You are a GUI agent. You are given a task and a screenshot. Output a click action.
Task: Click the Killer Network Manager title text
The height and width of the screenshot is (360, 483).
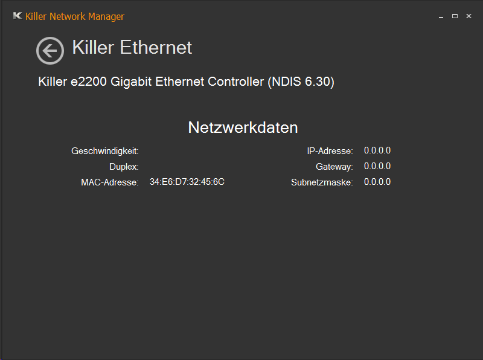(75, 16)
